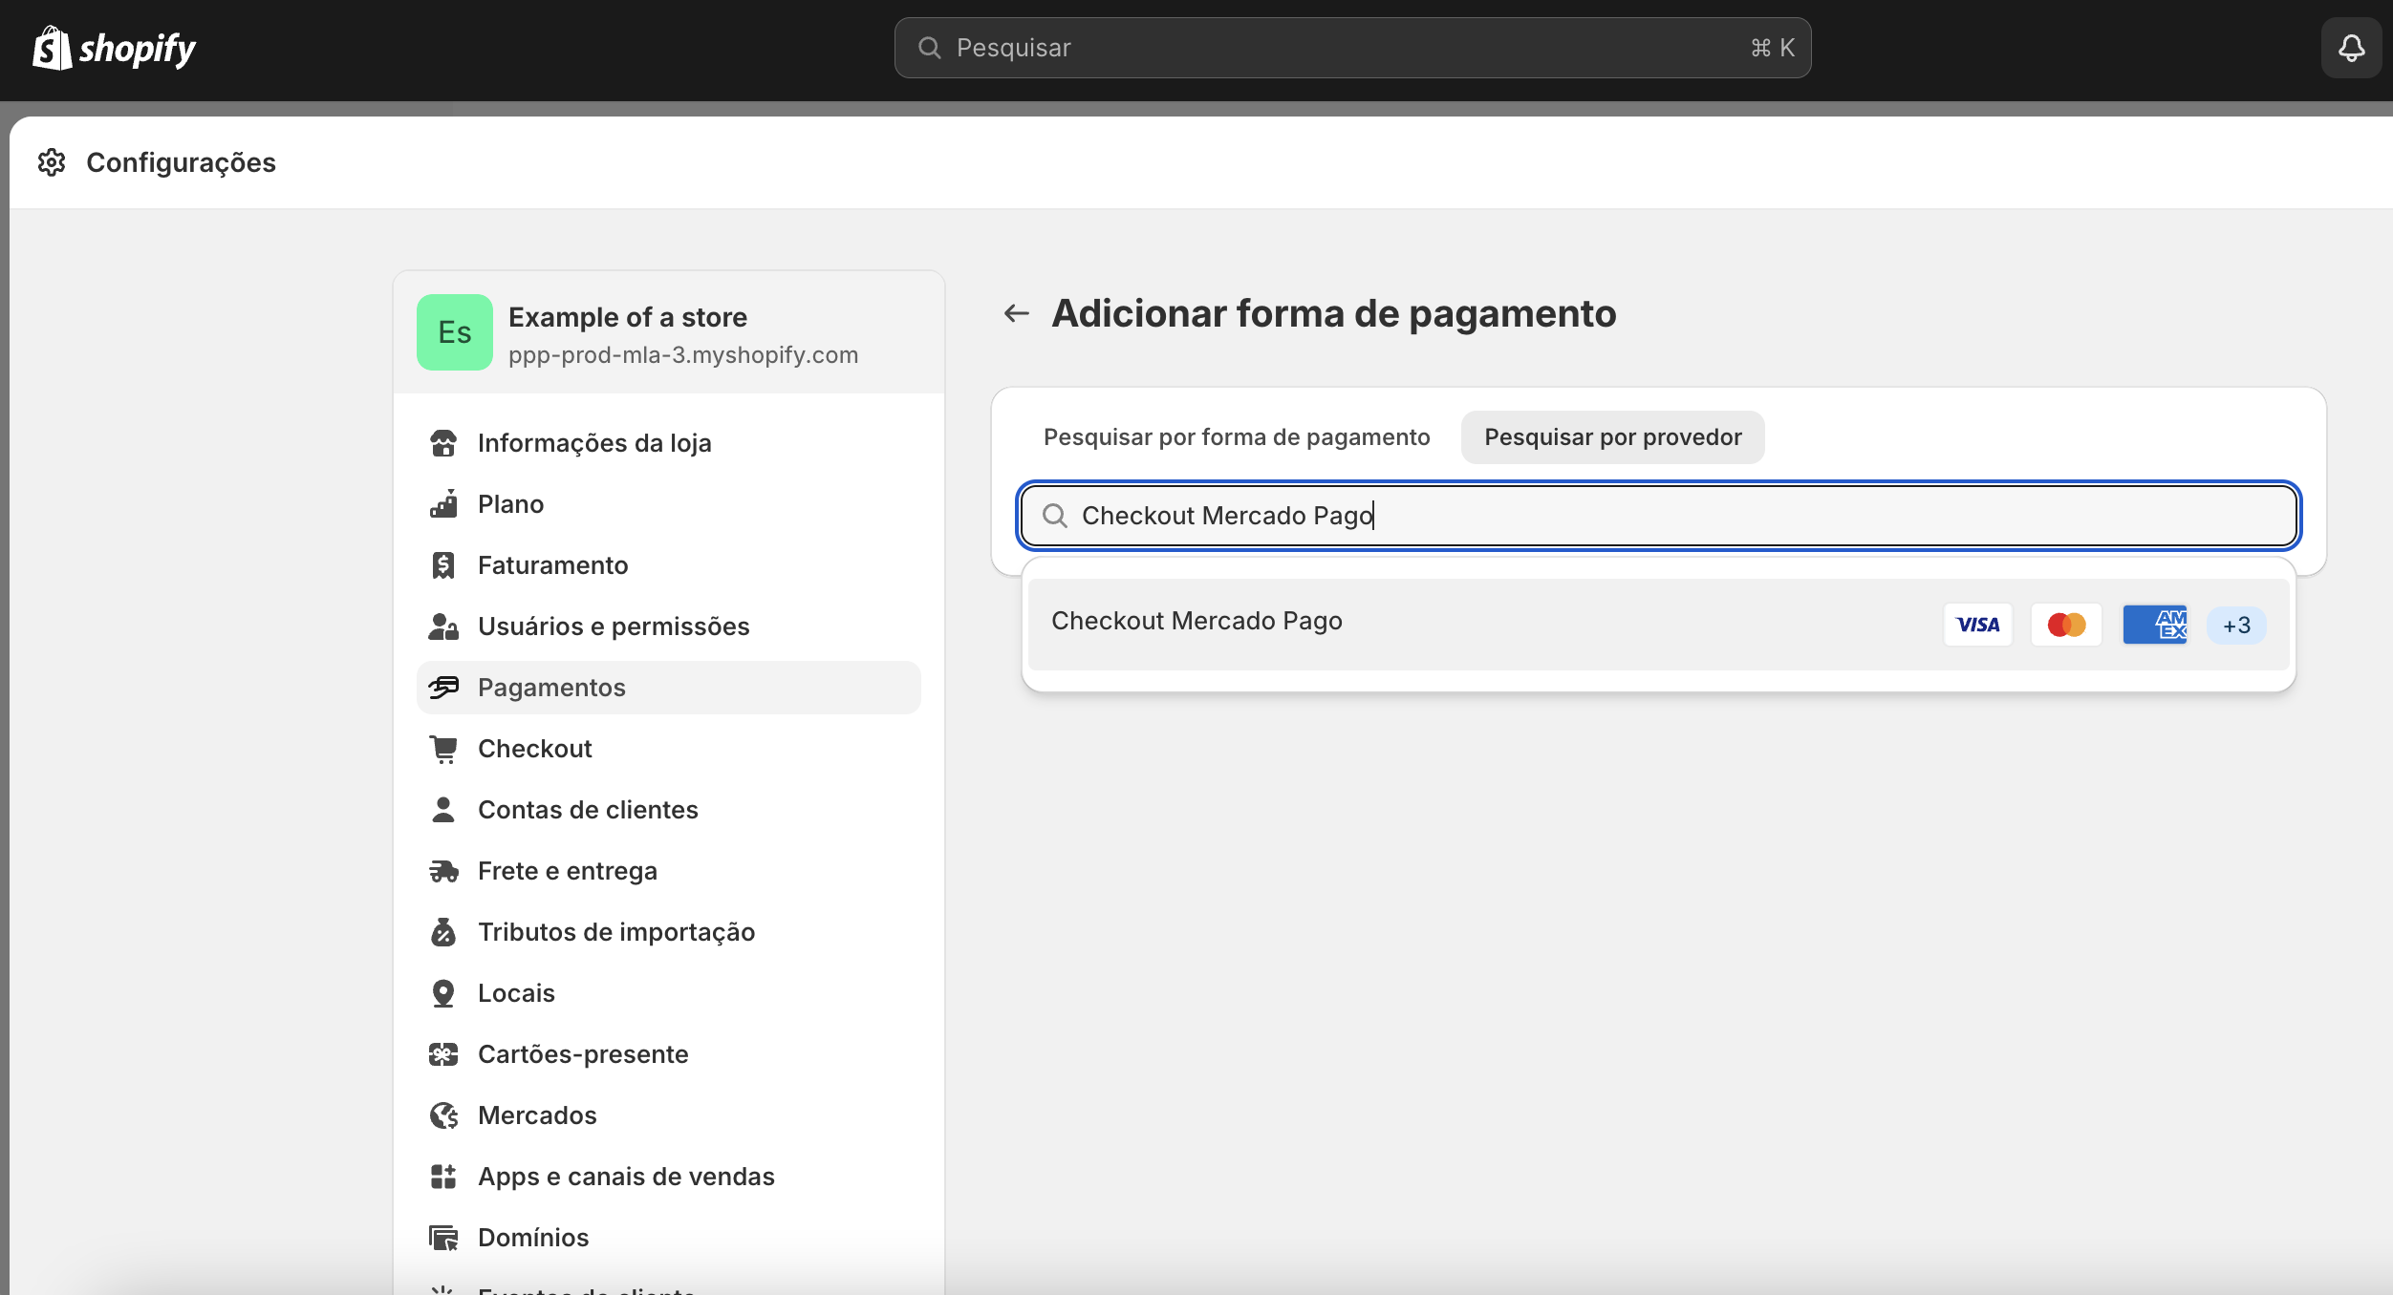The height and width of the screenshot is (1295, 2393).
Task: Click the Frete e entrega truck icon
Action: [443, 871]
